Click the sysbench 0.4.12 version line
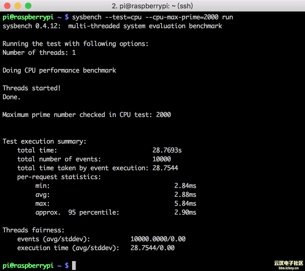The height and width of the screenshot is (271, 305). (x=112, y=26)
